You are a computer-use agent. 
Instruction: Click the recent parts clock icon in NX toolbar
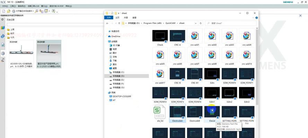click(x=14, y=11)
